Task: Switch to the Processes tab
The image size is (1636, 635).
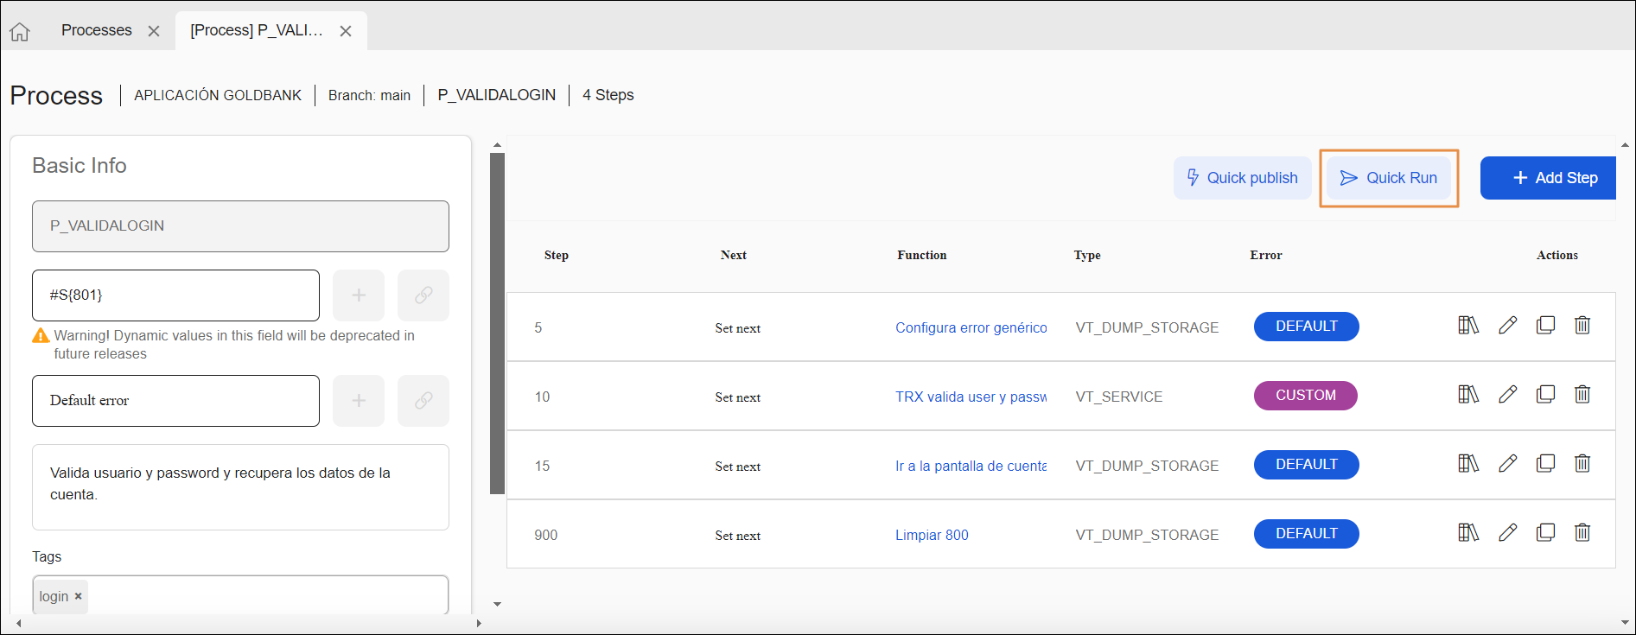Action: coord(97,30)
